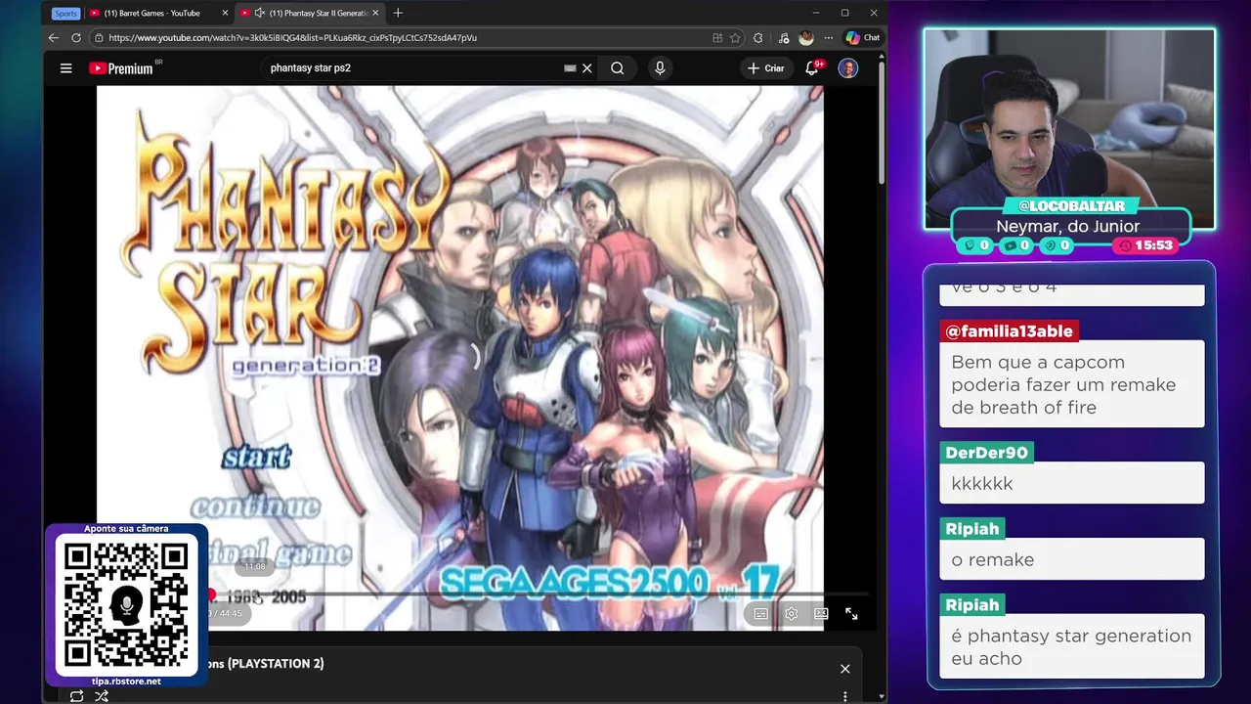View site information lock icon
This screenshot has height=704, width=1251.
99,38
